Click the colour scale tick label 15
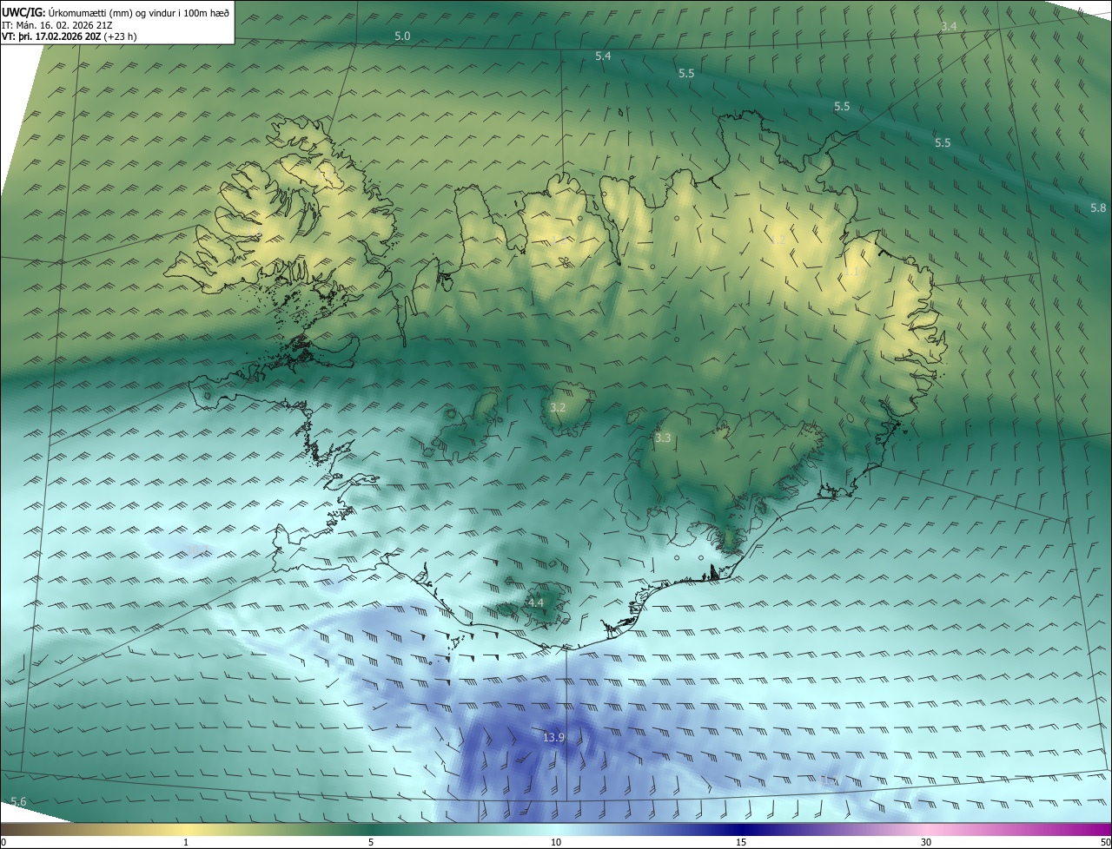 coord(741,842)
